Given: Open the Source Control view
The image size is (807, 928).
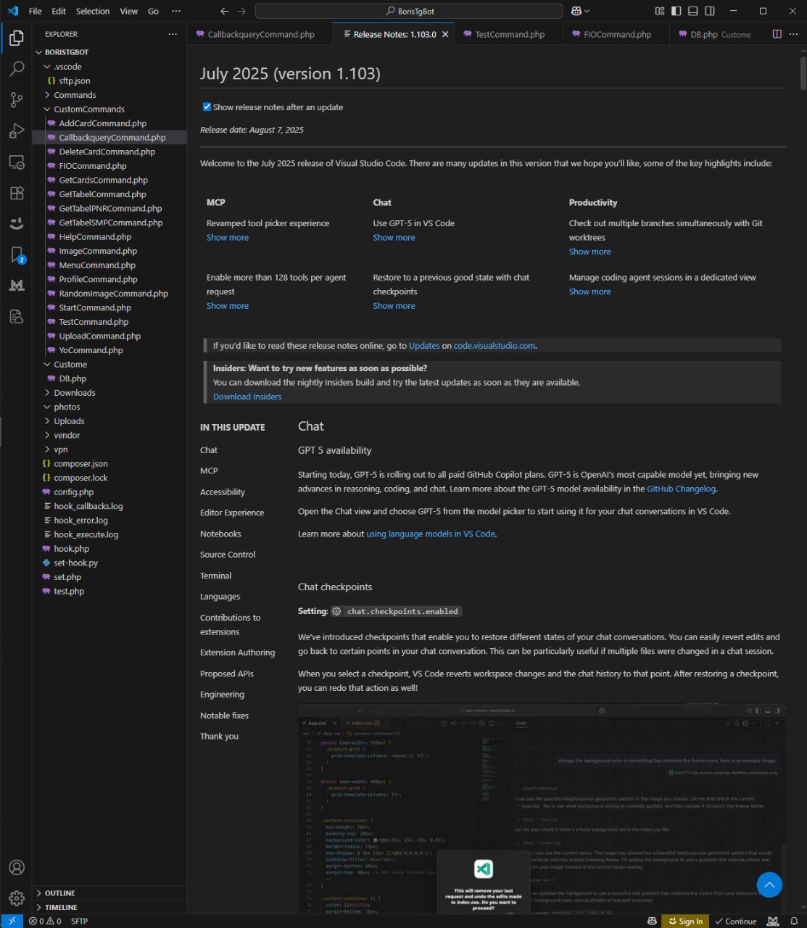Looking at the screenshot, I should pos(16,100).
